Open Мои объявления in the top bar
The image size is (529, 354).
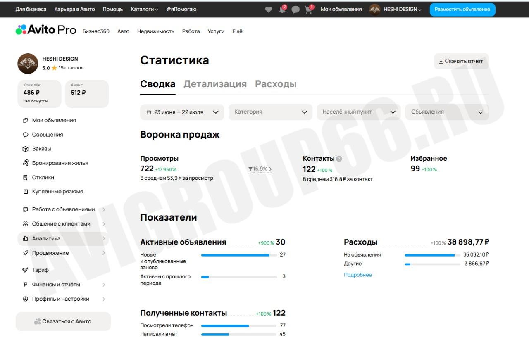click(341, 9)
